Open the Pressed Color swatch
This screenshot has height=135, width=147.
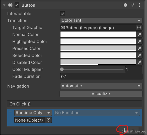[x=98, y=48]
